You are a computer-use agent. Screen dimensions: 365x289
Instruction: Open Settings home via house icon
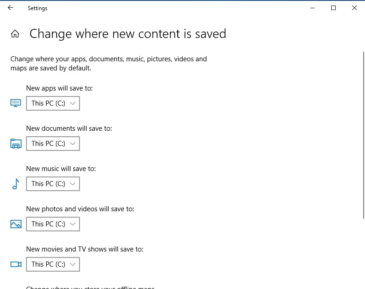[x=15, y=34]
